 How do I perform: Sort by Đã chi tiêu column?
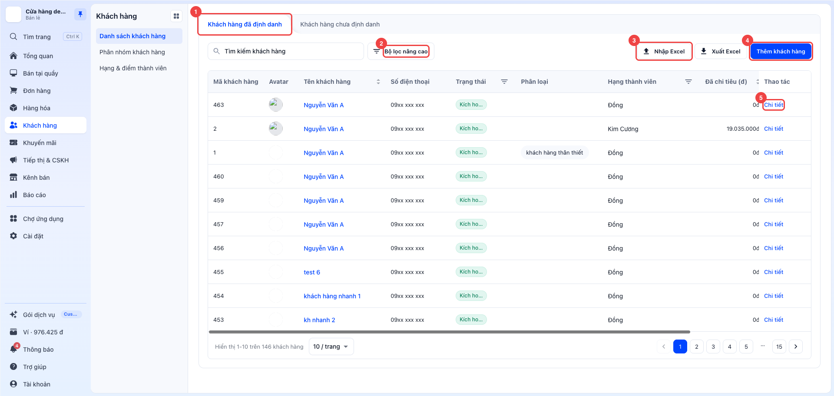point(758,82)
